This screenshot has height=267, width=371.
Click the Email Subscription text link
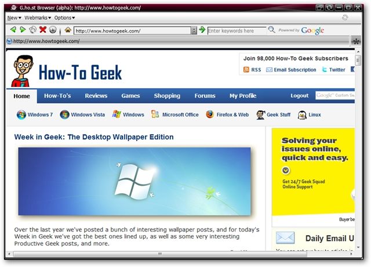[295, 70]
